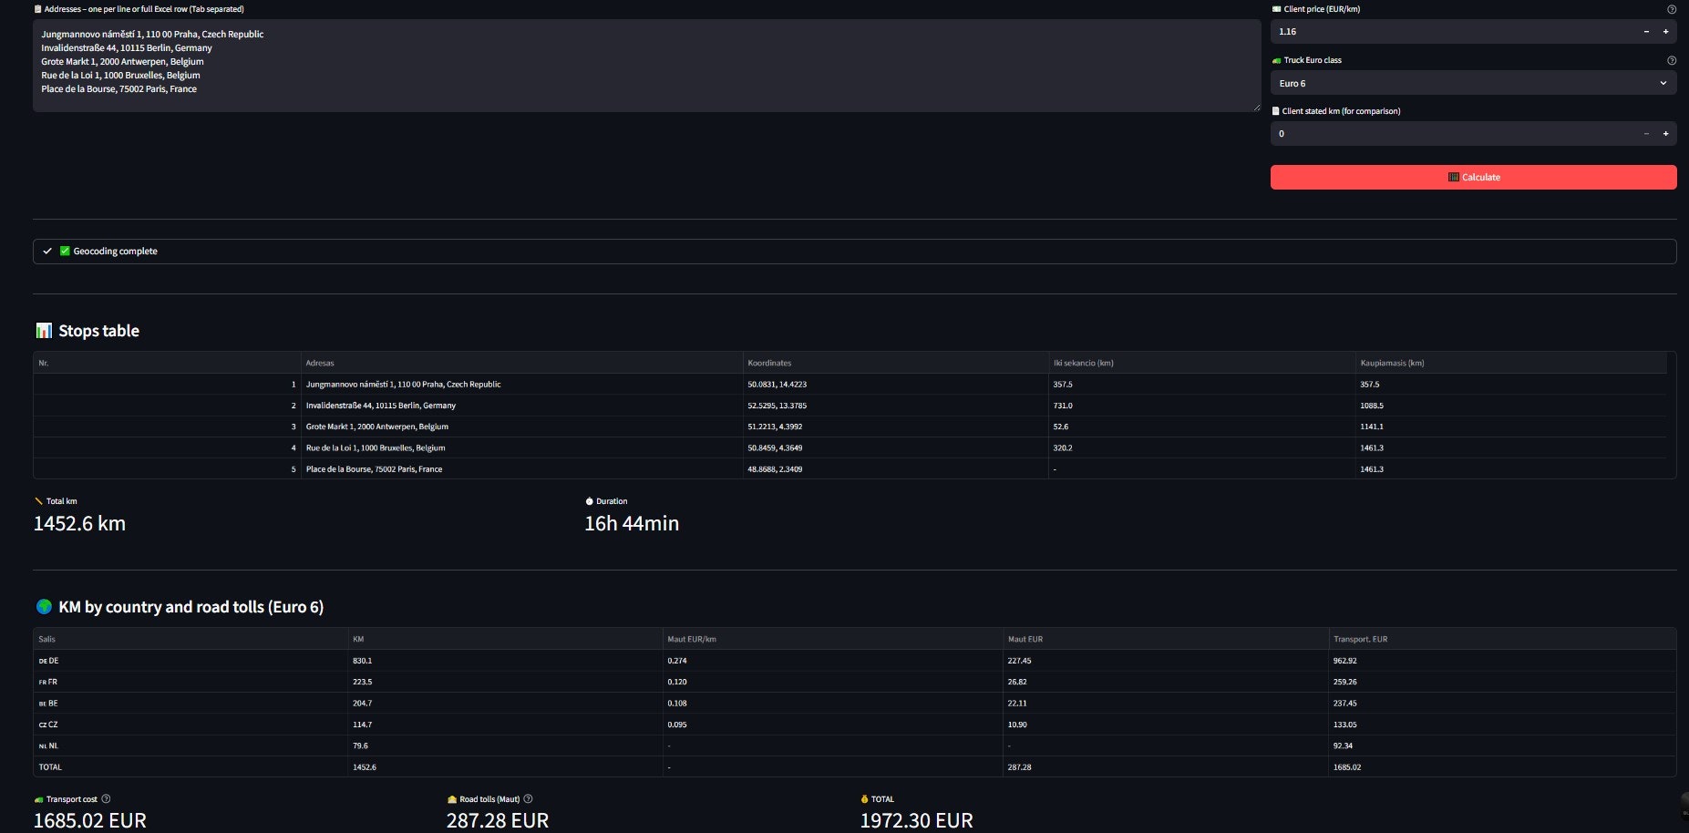
Task: Click the green checkmark in Geocoding complete banner
Action: pos(64,251)
